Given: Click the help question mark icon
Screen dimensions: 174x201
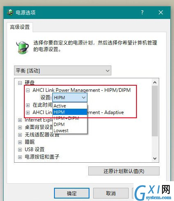Looking at the screenshot, I should 142,12.
